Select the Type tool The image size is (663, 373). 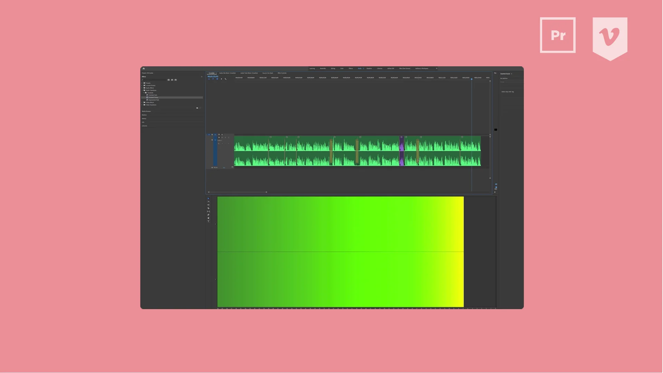[x=208, y=222]
